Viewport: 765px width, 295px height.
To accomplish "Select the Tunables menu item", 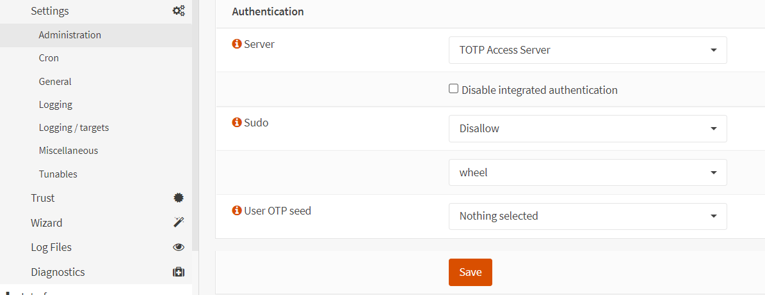I will pyautogui.click(x=58, y=174).
